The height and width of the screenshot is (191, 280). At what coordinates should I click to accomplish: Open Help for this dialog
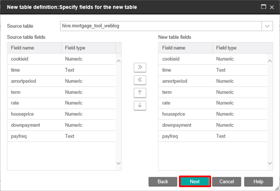pyautogui.click(x=259, y=182)
